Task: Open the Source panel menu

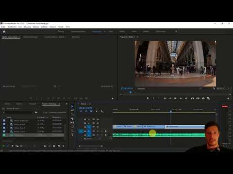Action: click(x=19, y=37)
